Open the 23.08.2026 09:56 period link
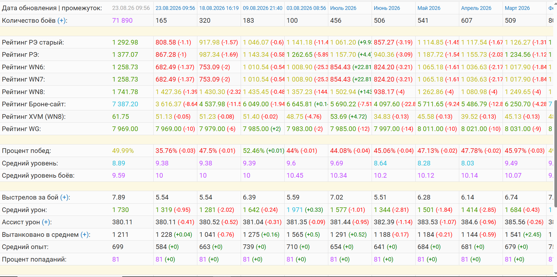557x277 pixels. pos(175,8)
